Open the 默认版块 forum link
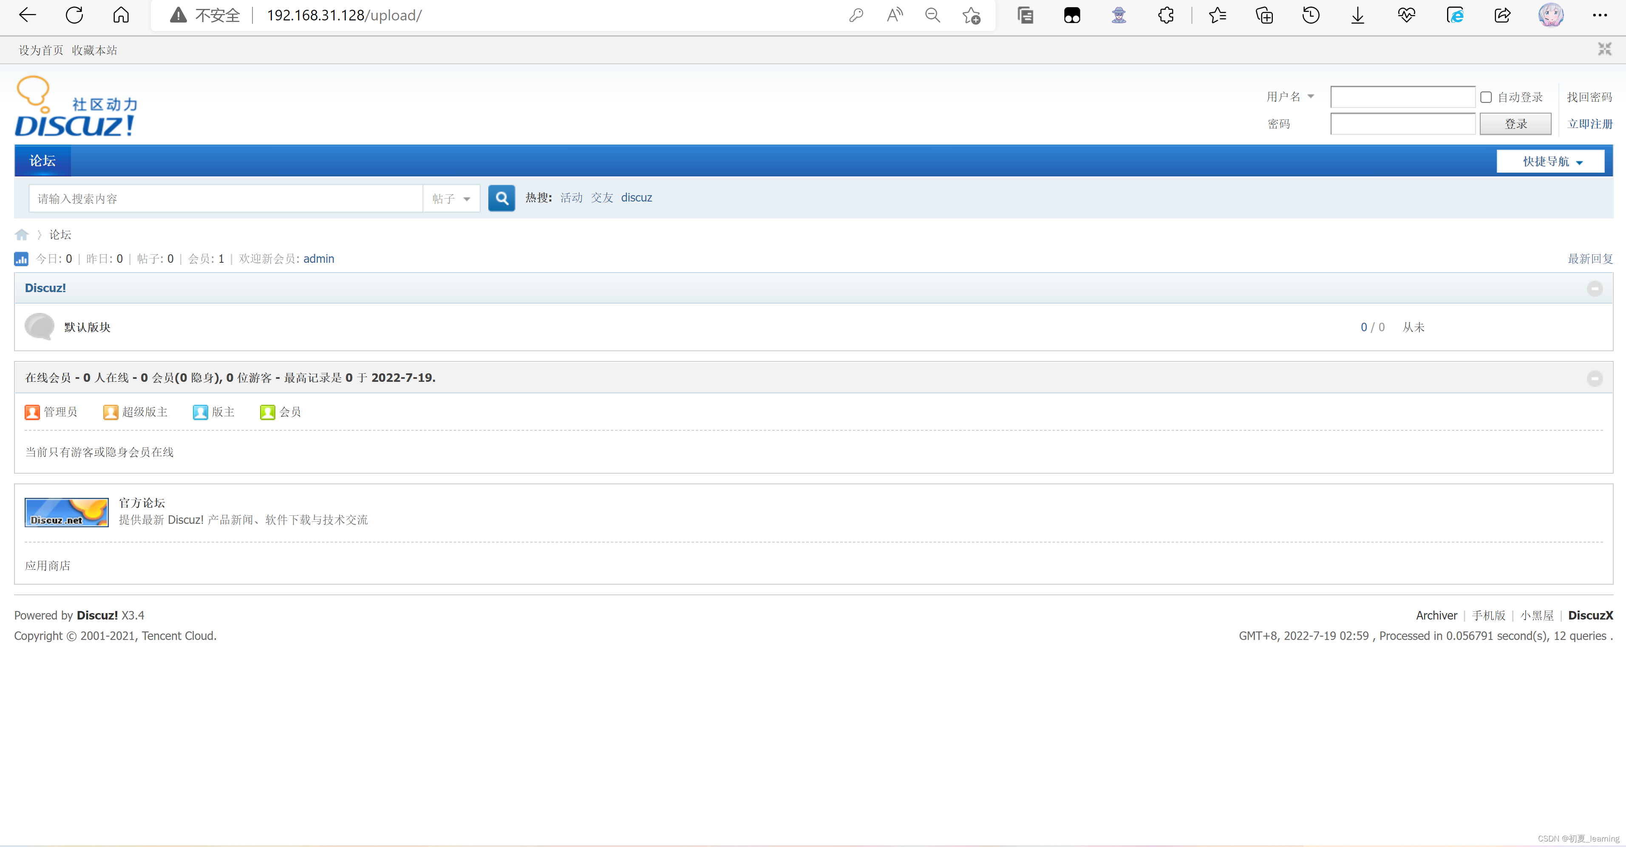 [87, 327]
